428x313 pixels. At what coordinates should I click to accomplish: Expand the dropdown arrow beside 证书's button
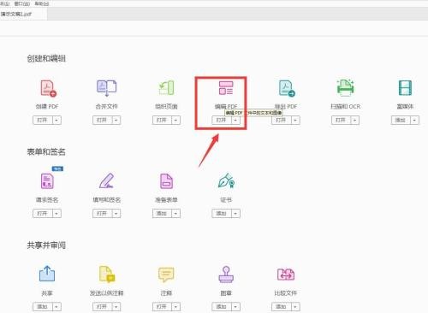pos(235,213)
